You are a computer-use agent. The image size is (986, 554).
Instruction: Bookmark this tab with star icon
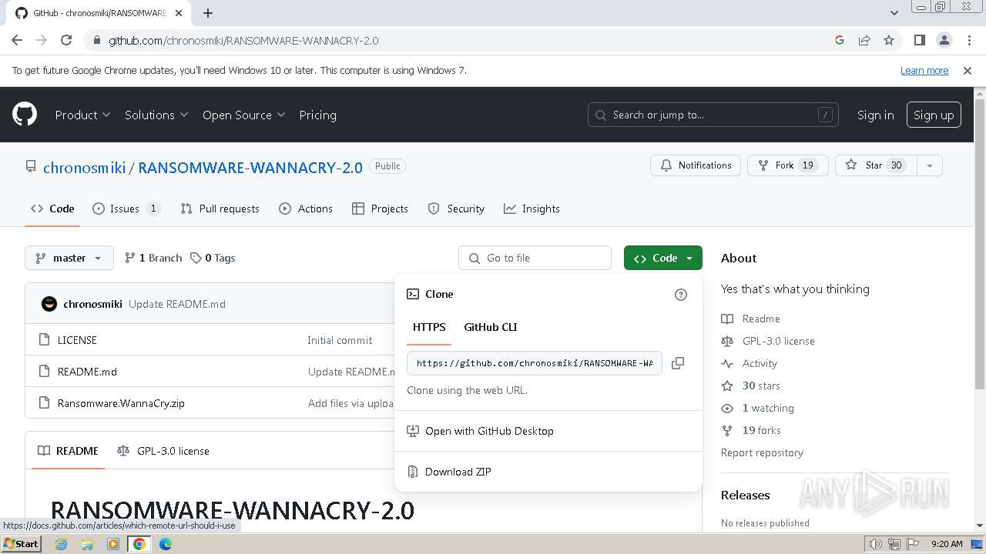point(889,40)
